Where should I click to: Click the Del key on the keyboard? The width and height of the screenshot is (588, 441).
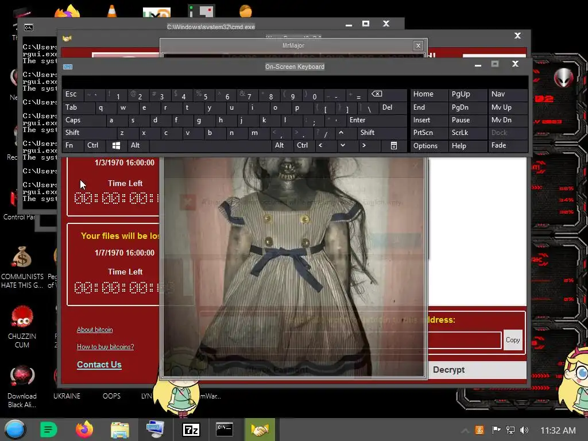click(x=393, y=107)
